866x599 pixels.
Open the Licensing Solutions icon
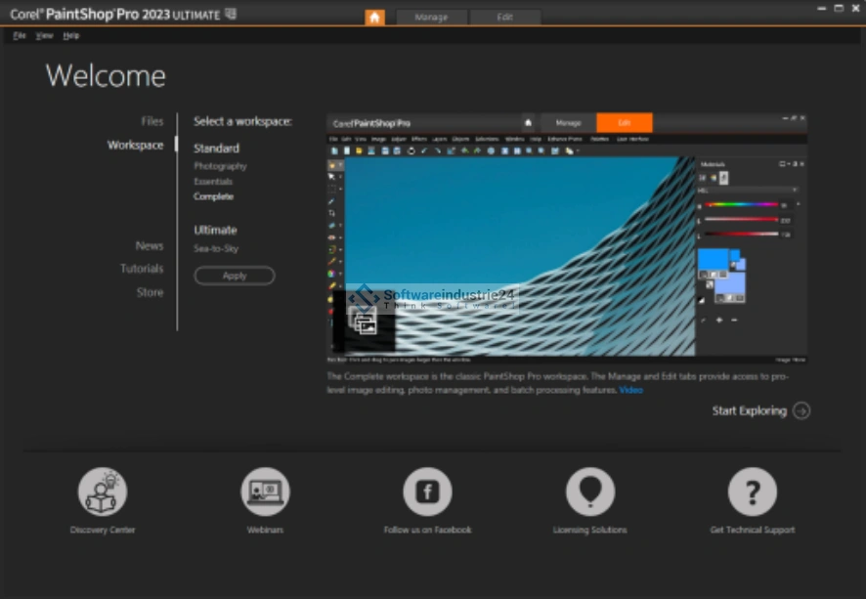(590, 492)
